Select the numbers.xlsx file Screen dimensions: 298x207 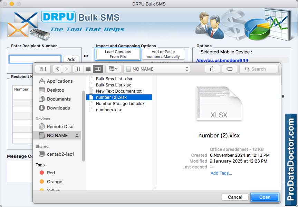point(109,110)
